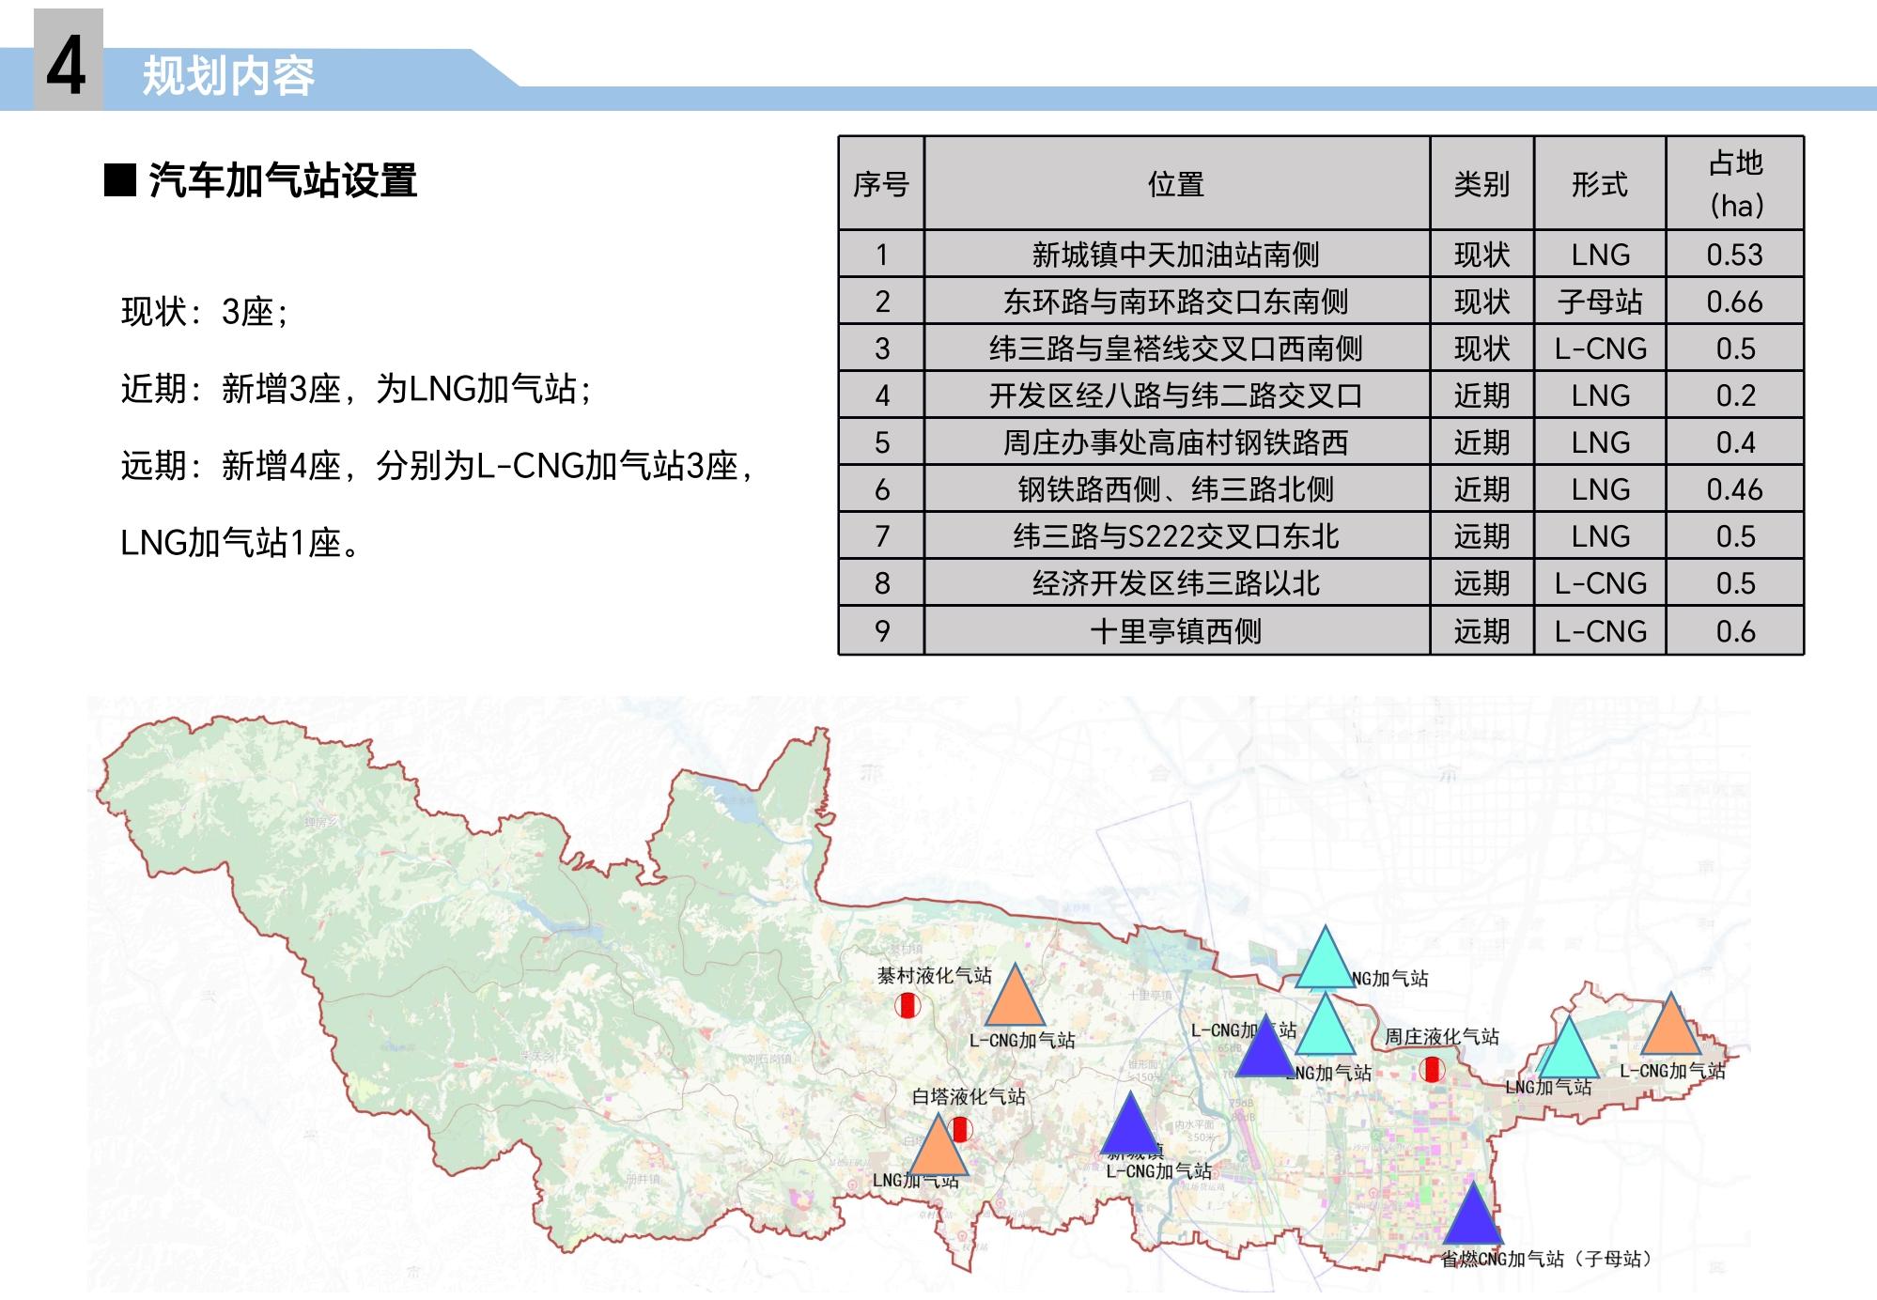Click the line LNG加气站1座。
The image size is (1877, 1300).
pos(240,543)
